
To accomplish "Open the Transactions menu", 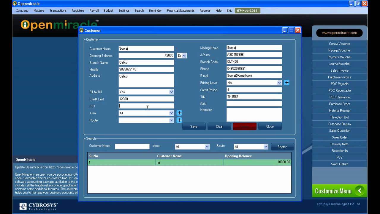I will click(x=58, y=10).
